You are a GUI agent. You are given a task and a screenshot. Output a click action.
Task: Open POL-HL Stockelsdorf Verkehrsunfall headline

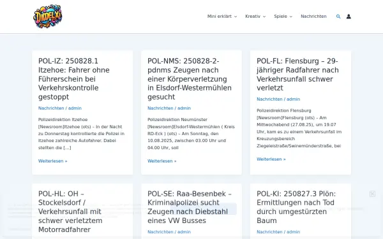tap(70, 212)
